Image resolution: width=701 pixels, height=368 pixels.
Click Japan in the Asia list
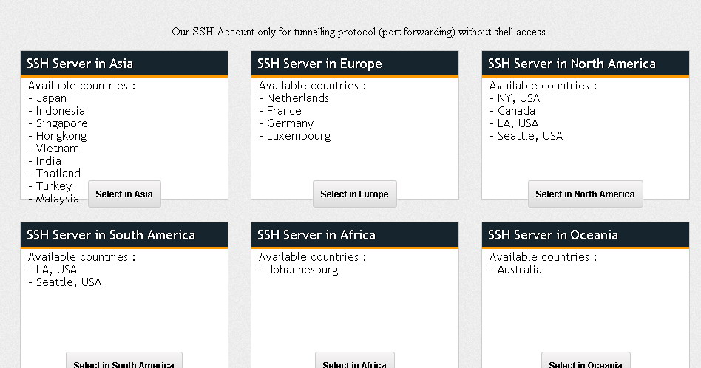pos(51,98)
